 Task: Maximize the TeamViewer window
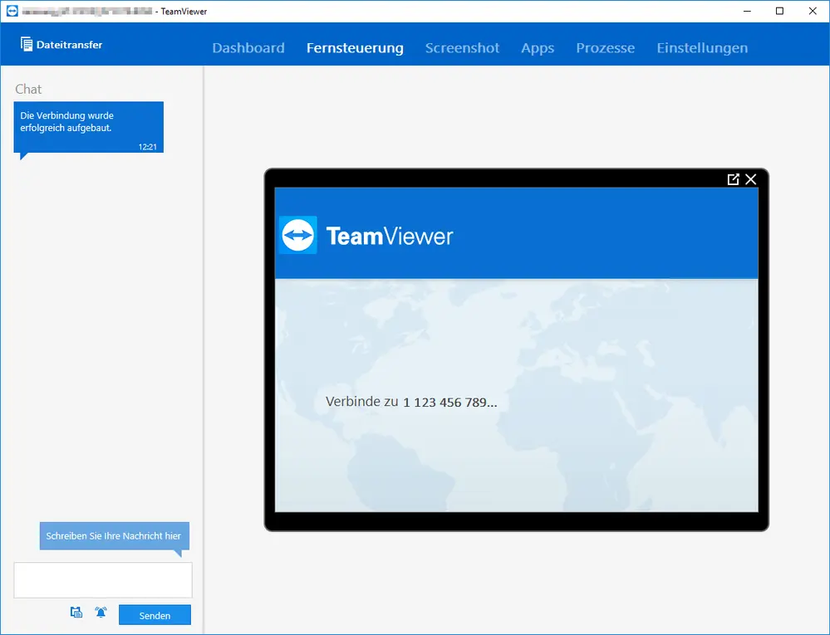[779, 11]
